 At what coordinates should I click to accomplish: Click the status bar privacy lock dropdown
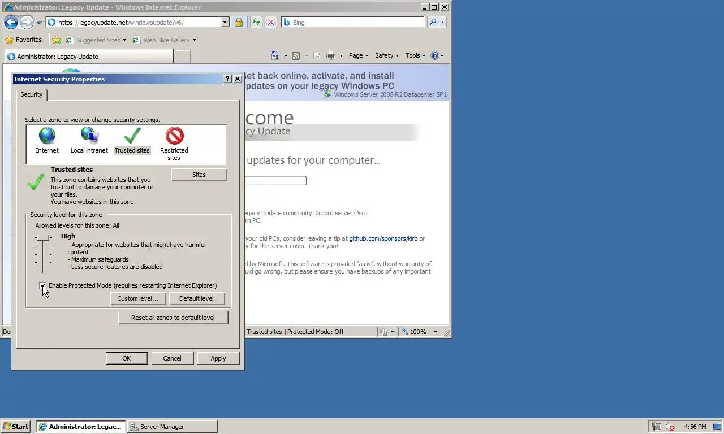tap(387, 332)
